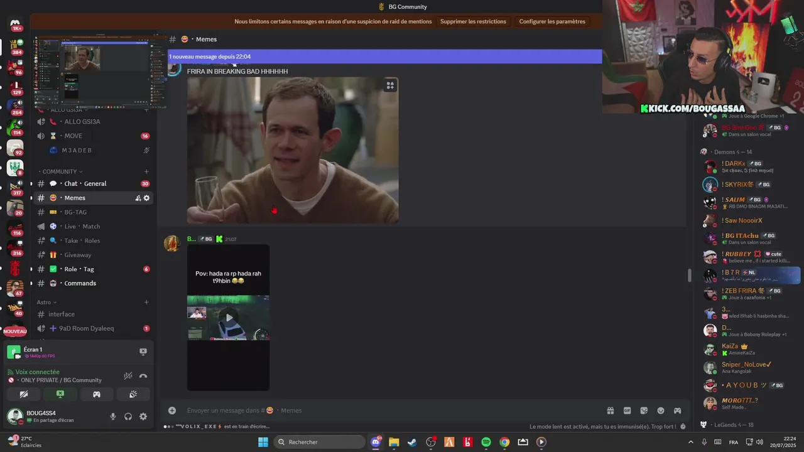Open the BG-TAG channel
The image size is (804, 452).
[x=93, y=212]
